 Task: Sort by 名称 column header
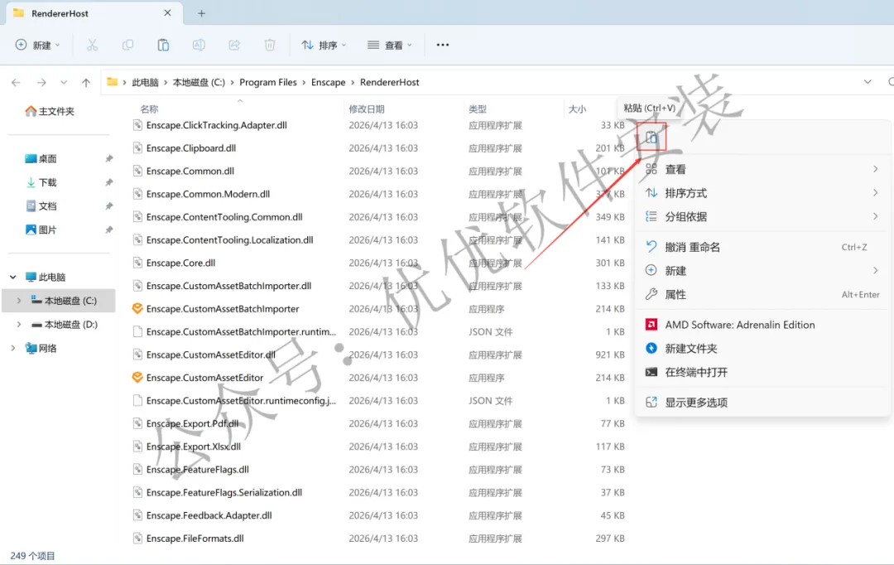point(149,109)
